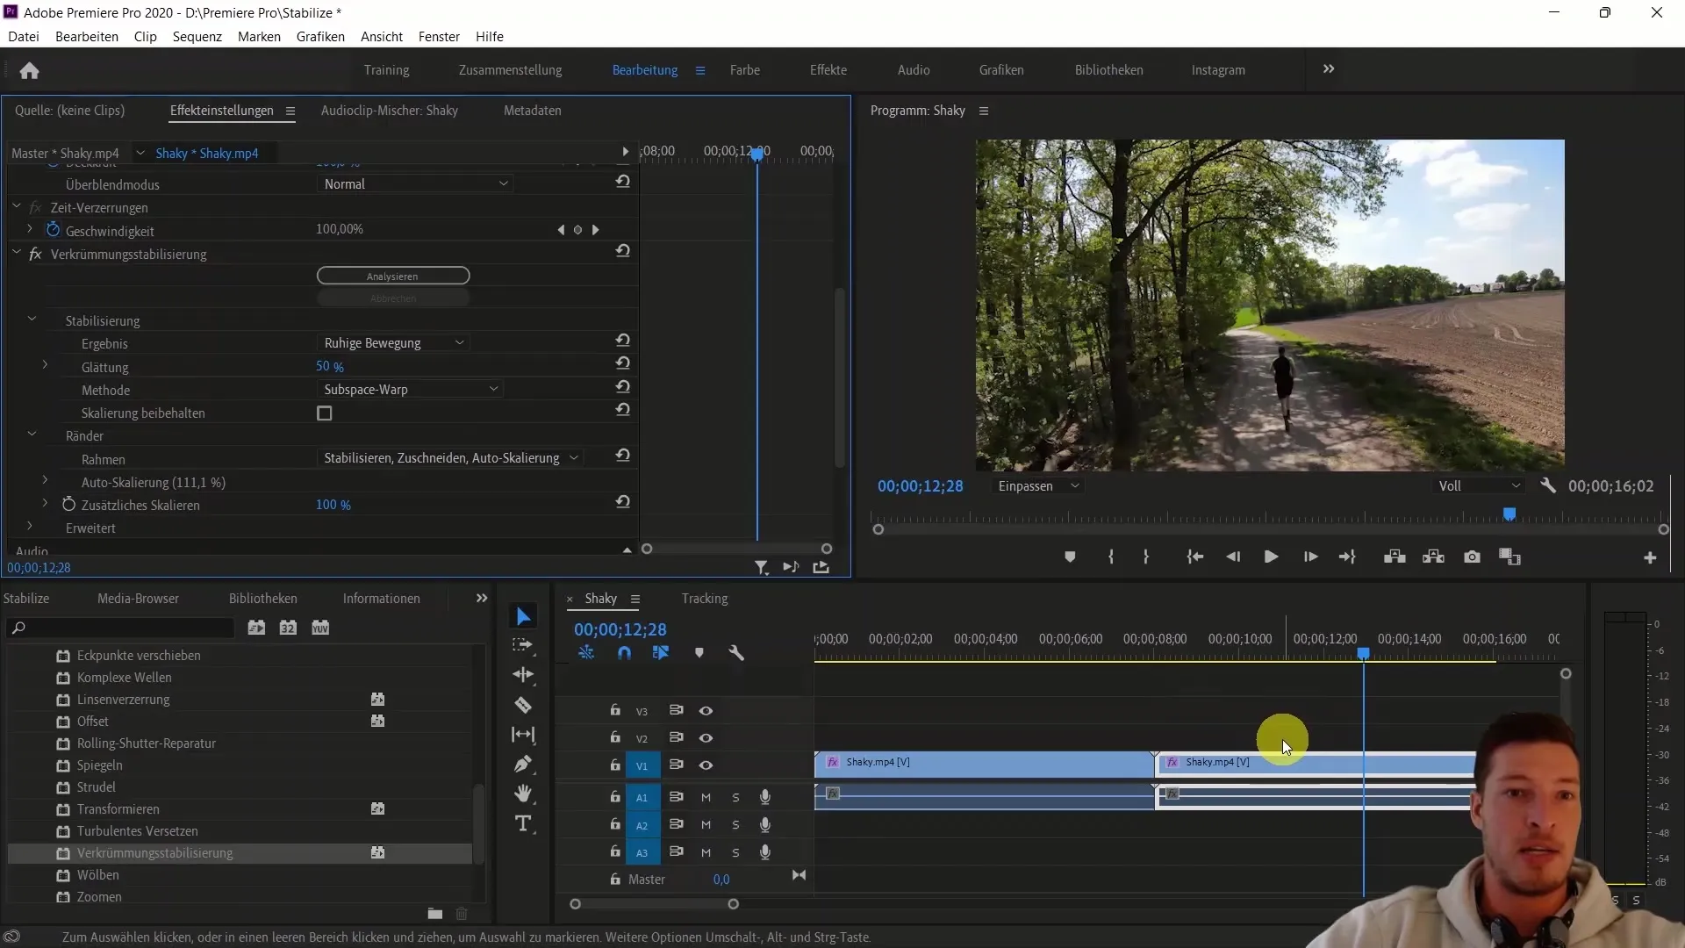Open Überblendmodus Normal dropdown
This screenshot has height=948, width=1685.
coord(415,184)
